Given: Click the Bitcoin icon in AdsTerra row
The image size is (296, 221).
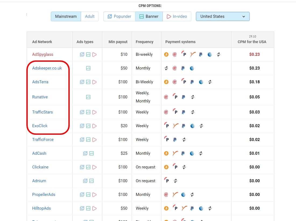Looking at the screenshot, I should point(166,82).
